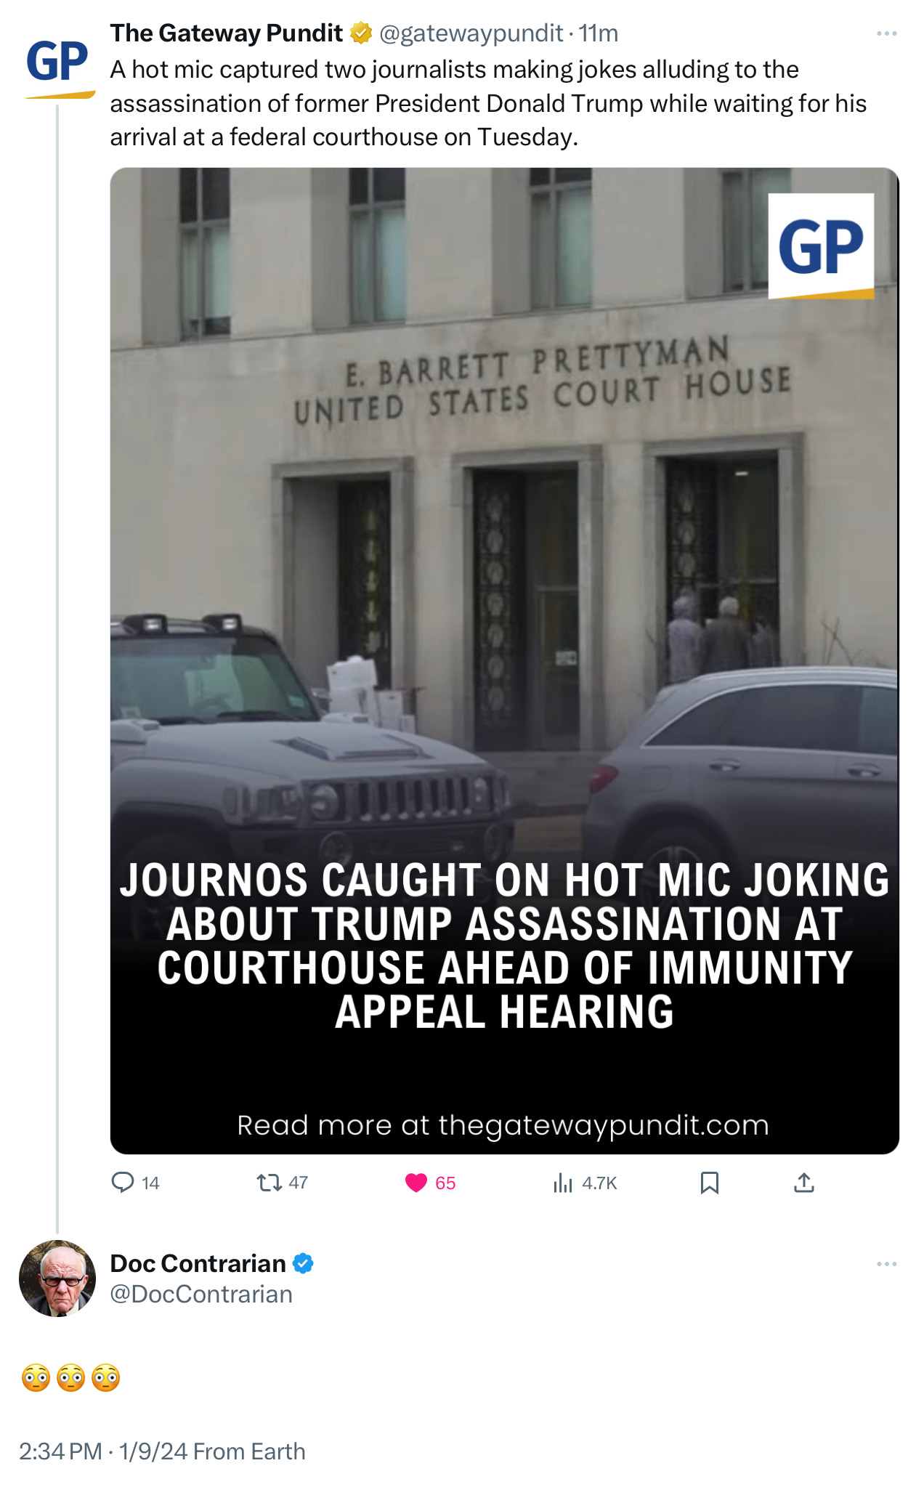Open the reply comment icon
Image resolution: width=924 pixels, height=1487 pixels.
(x=123, y=1183)
